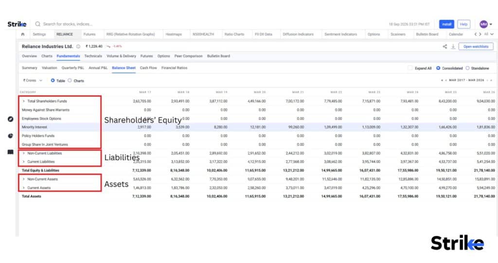Click the info icon beside Reliance Industries Ltd.
Image resolution: width=498 pixels, height=263 pixels.
click(x=78, y=47)
